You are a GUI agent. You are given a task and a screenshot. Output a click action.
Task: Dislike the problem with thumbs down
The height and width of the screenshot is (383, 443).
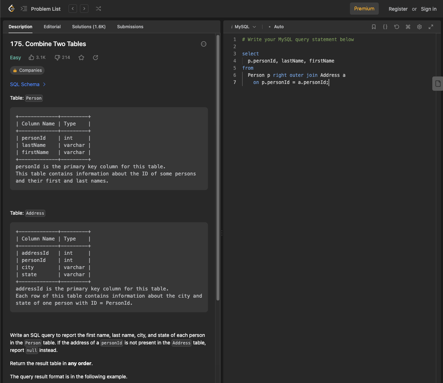[x=62, y=58]
